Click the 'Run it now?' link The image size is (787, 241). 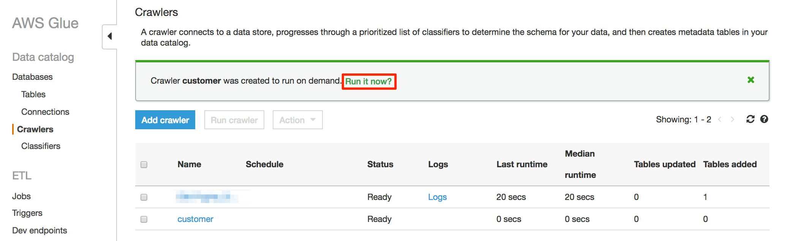tap(368, 81)
